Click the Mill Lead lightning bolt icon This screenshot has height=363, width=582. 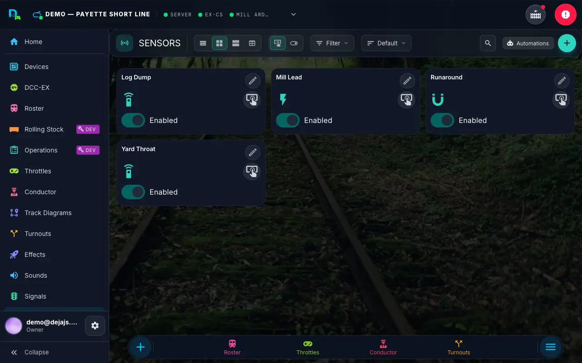pos(283,99)
